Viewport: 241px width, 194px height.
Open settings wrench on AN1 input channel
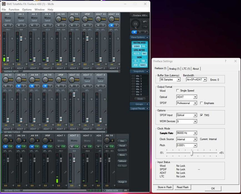[x=12, y=51]
